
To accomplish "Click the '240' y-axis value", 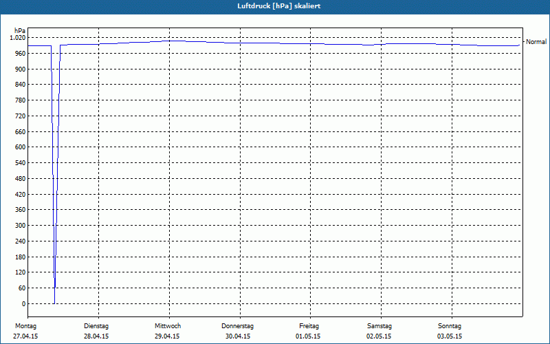I will click(21, 241).
